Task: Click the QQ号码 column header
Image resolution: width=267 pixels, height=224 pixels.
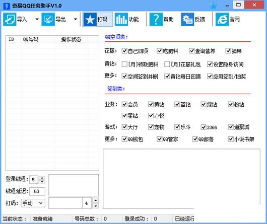Action: (x=31, y=39)
